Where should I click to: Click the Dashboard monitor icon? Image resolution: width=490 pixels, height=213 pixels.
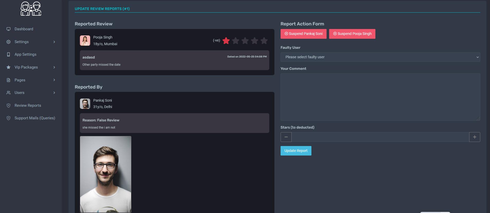pyautogui.click(x=8, y=29)
